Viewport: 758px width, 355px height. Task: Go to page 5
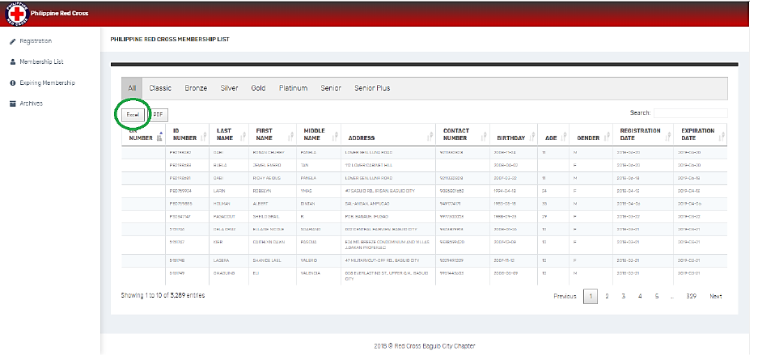657,296
